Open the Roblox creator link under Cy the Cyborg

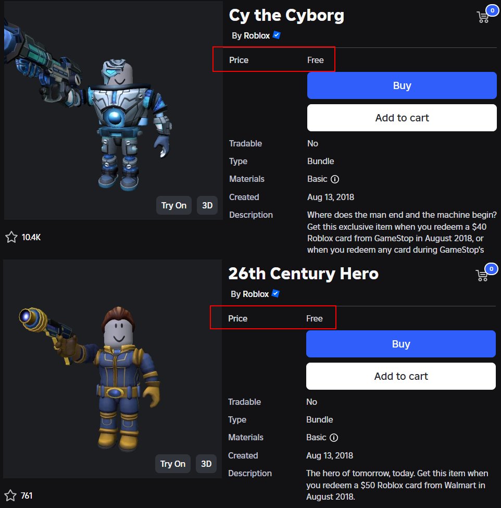point(257,35)
